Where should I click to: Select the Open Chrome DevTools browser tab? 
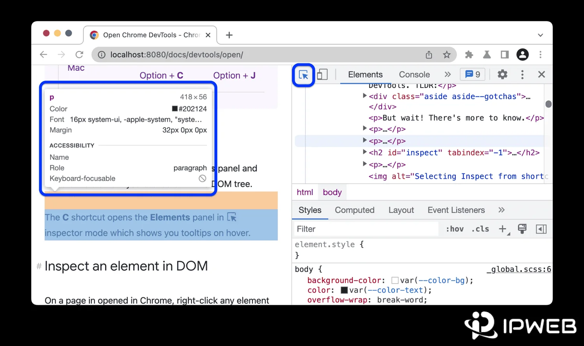pos(150,35)
